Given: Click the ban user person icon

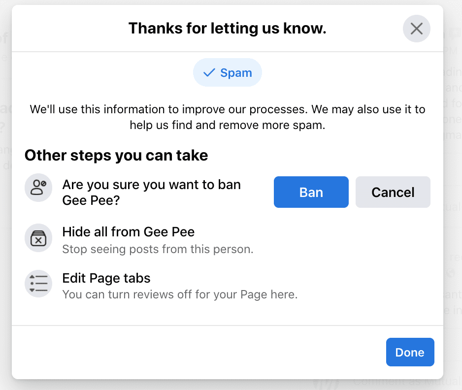Looking at the screenshot, I should [x=38, y=188].
